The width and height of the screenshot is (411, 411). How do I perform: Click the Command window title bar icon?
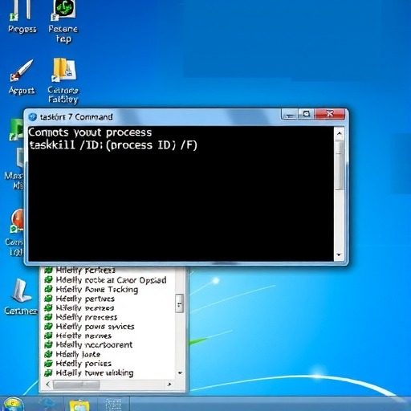32,117
